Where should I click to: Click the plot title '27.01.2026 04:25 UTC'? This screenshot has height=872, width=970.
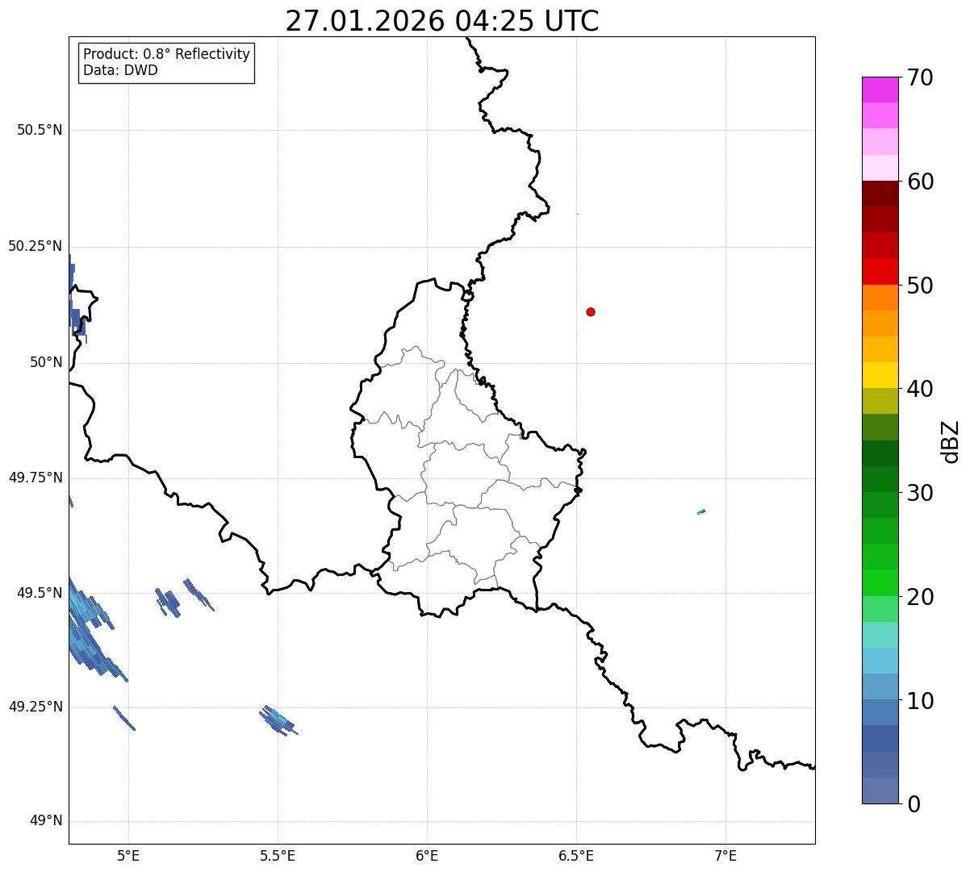point(442,21)
